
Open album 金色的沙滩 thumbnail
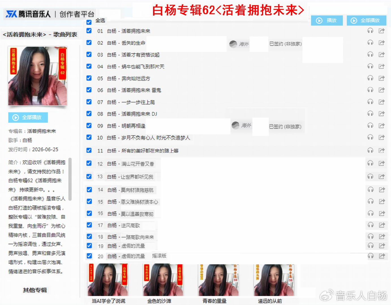(163, 280)
